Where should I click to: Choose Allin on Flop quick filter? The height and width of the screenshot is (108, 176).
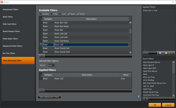pyautogui.click(x=149, y=77)
